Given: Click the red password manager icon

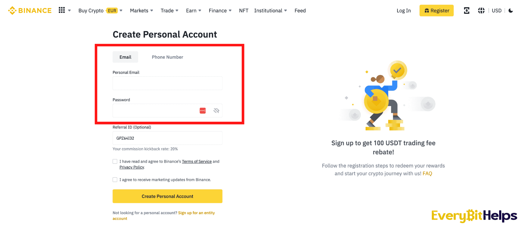Looking at the screenshot, I should click(203, 111).
